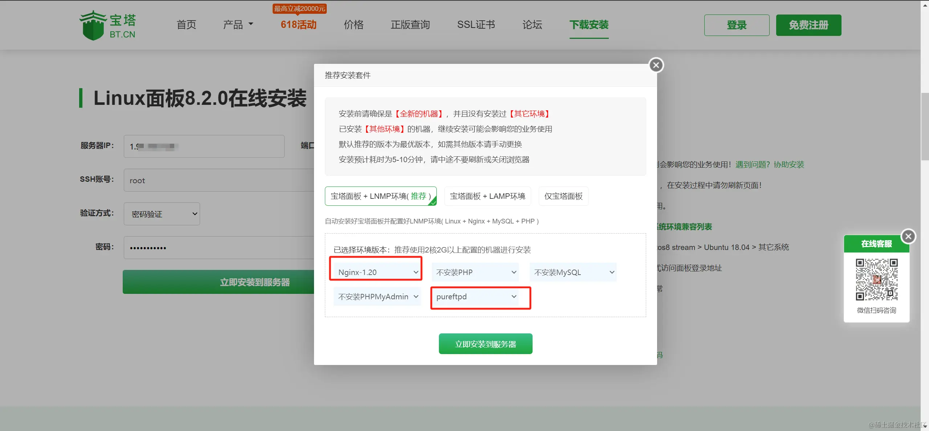This screenshot has height=431, width=929.
Task: Open the Products menu in navbar
Action: point(238,25)
